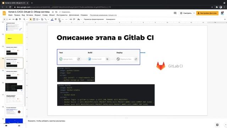
Task: Click the input tools keyboard icon
Action: coord(79,19)
